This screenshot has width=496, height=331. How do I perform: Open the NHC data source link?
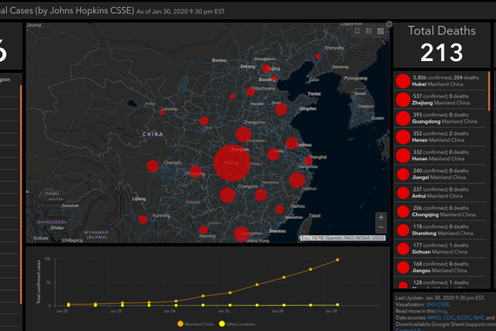click(x=479, y=317)
